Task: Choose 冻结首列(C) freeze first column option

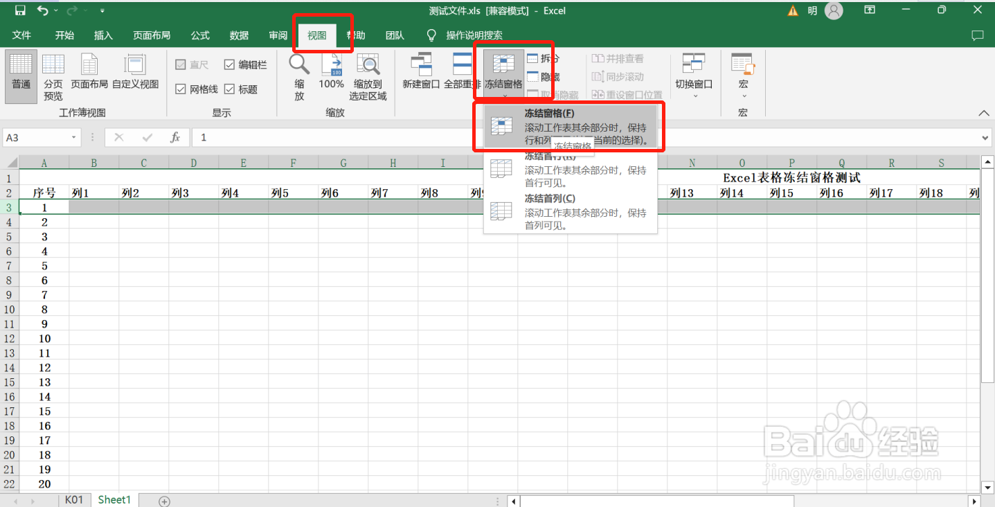Action: [x=570, y=212]
